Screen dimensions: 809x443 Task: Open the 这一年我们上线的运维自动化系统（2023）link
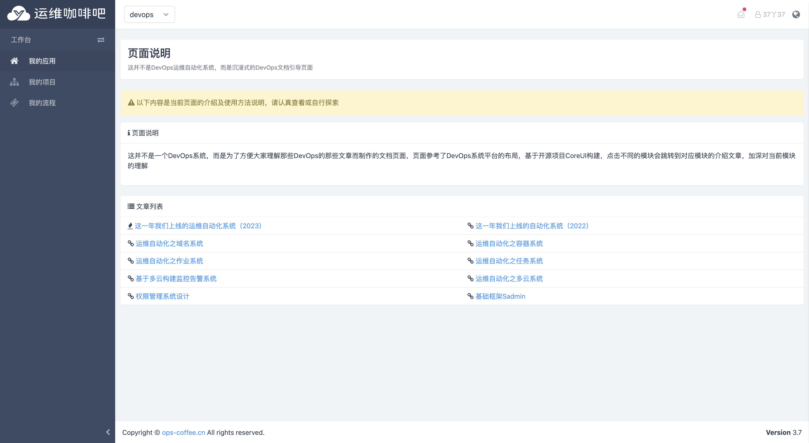pyautogui.click(x=198, y=226)
